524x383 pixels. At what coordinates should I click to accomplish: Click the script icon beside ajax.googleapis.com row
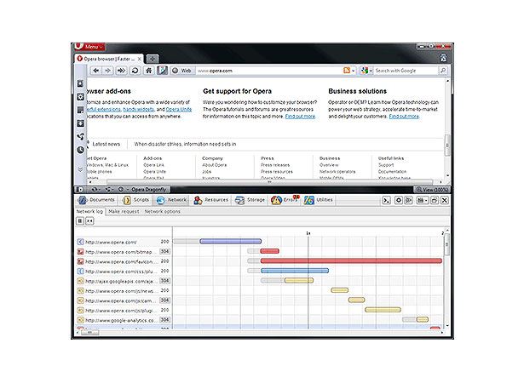point(80,281)
